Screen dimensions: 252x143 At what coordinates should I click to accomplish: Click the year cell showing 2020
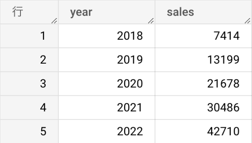click(107, 84)
